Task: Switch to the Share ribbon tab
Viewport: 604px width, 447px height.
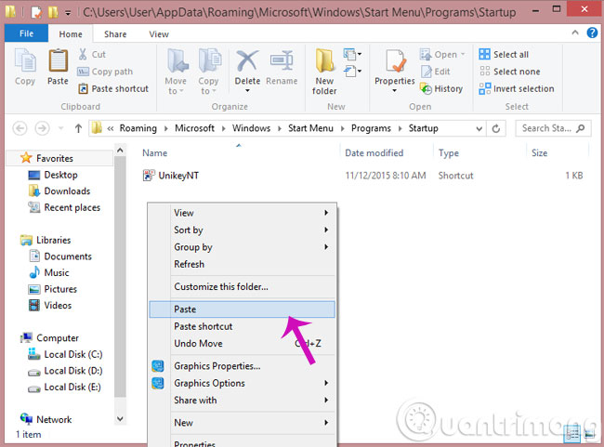Action: [x=115, y=34]
